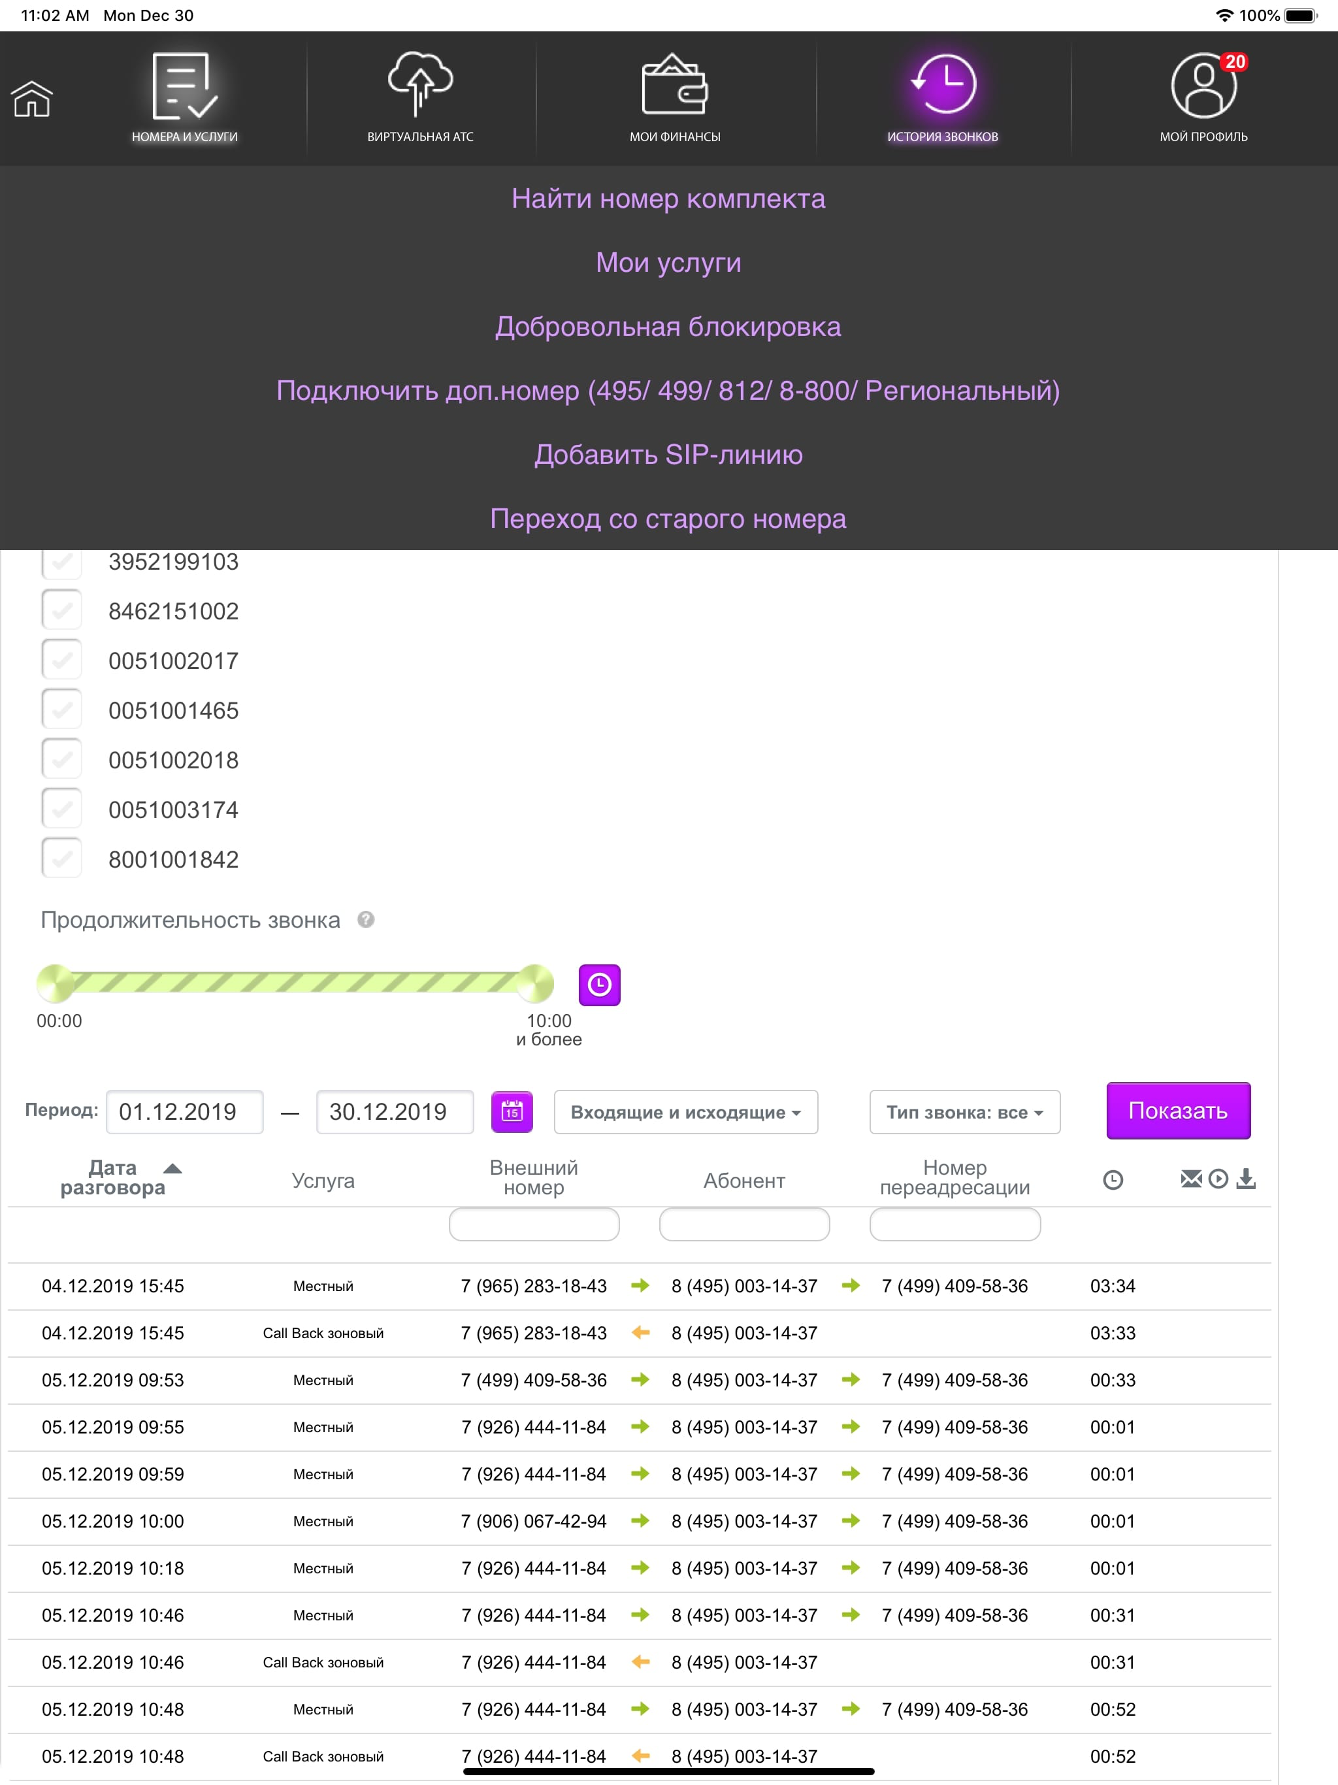Select Найти номер комплекта menu item
The height and width of the screenshot is (1785, 1338).
coord(668,199)
